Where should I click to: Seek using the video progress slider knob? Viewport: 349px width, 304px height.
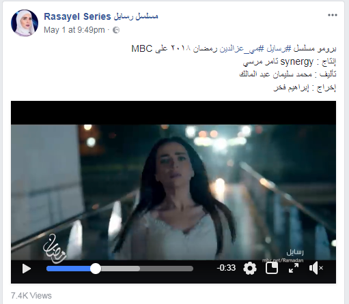(x=96, y=269)
